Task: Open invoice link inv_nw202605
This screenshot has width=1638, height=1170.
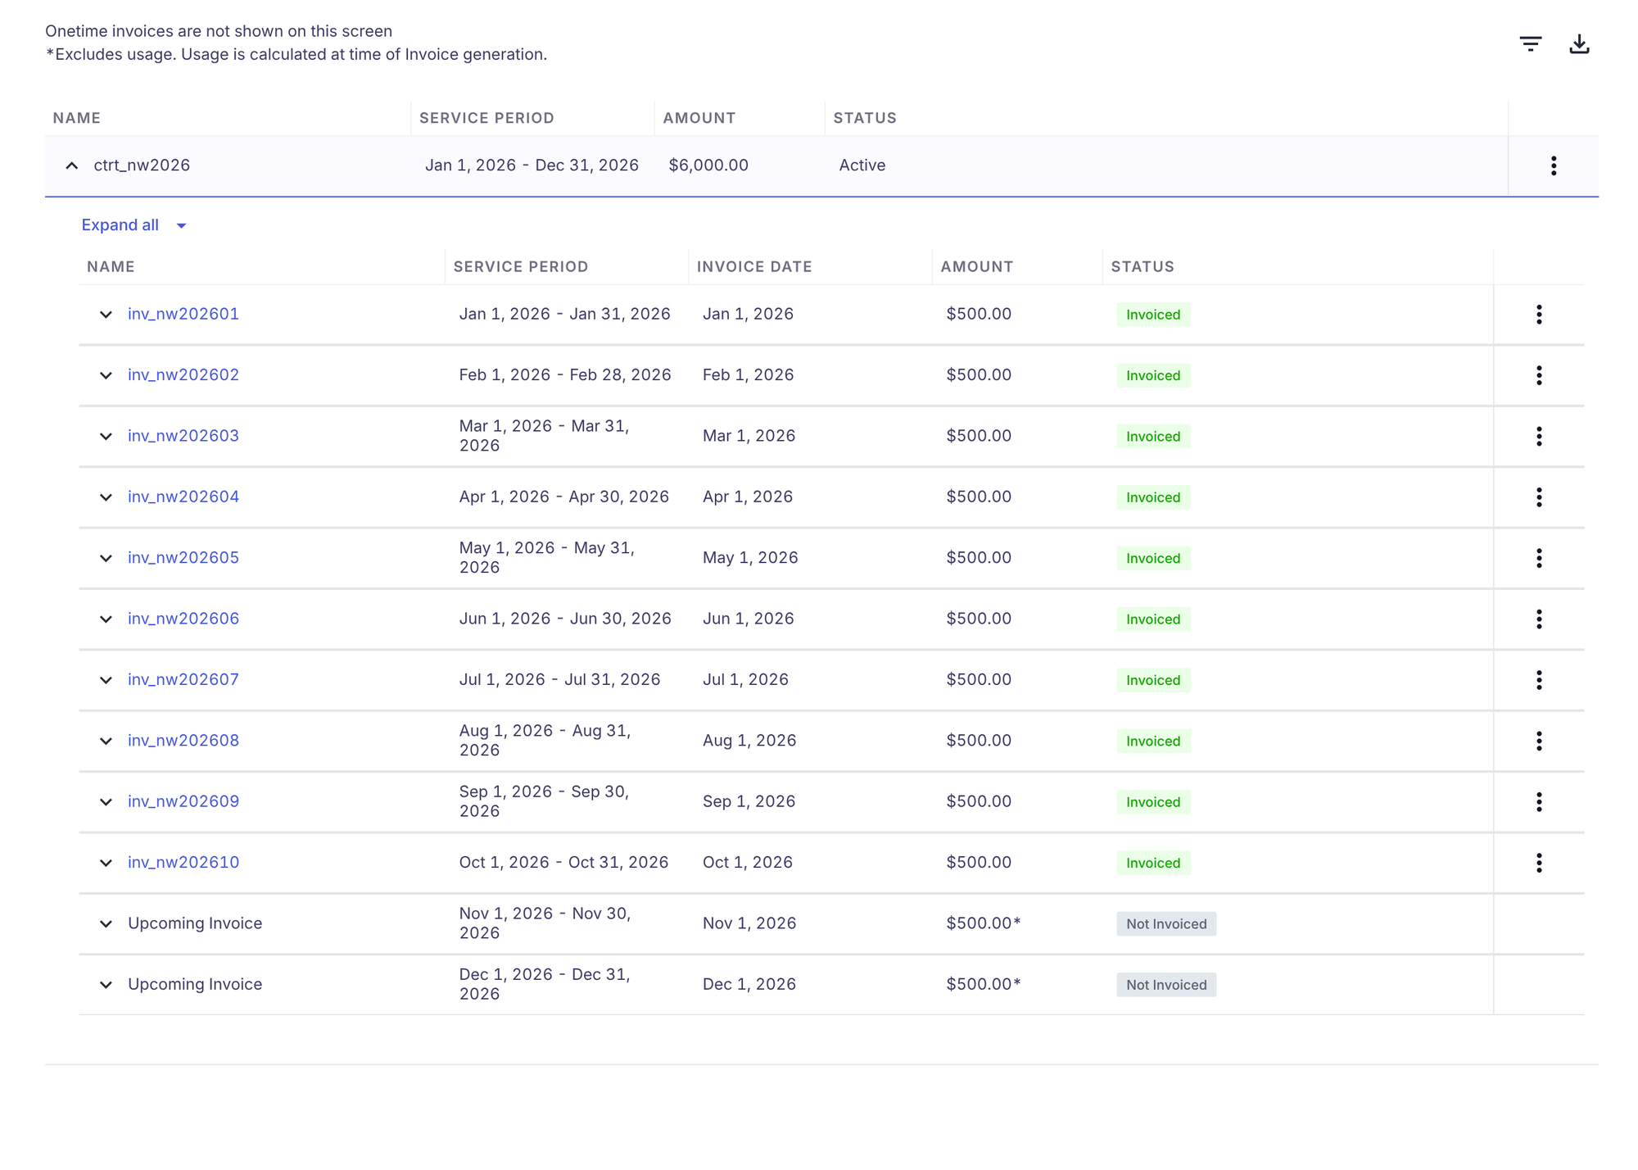Action: [183, 558]
